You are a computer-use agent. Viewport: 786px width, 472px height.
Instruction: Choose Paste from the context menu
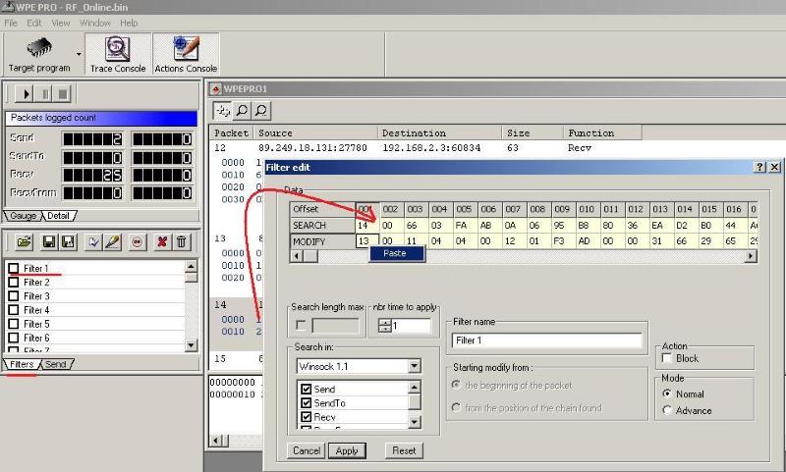tap(395, 253)
